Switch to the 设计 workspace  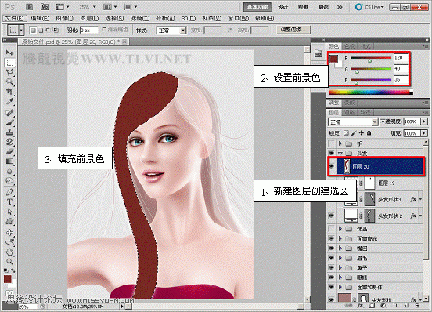click(x=283, y=7)
